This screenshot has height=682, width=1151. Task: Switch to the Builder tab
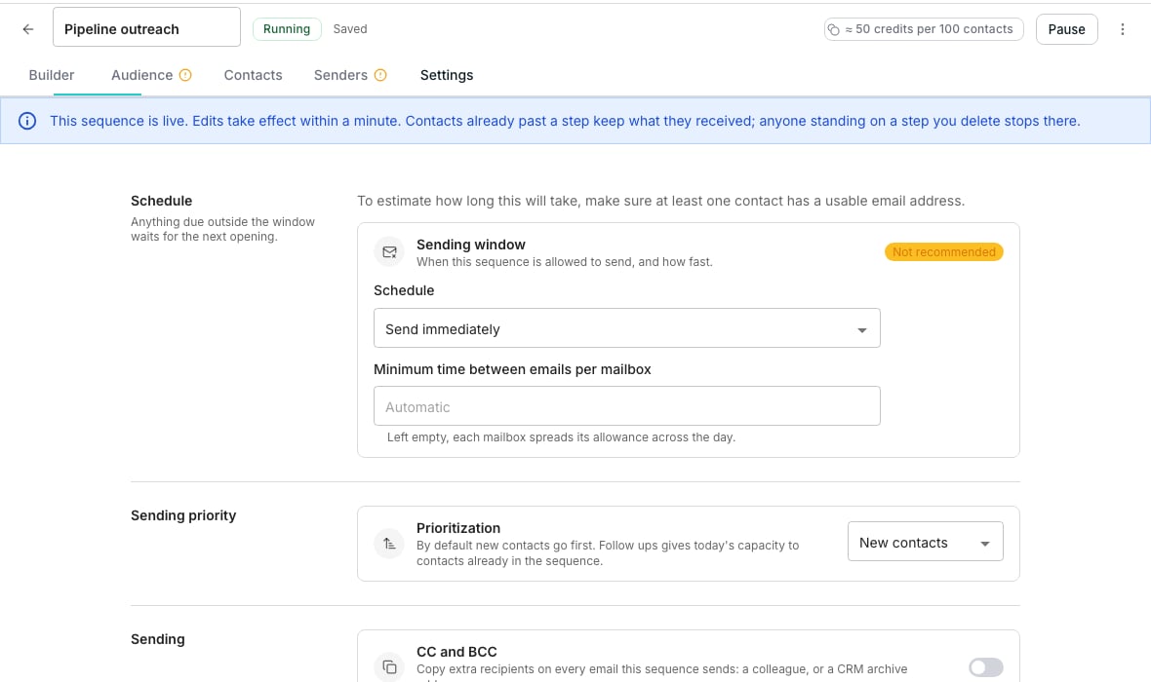pos(52,75)
